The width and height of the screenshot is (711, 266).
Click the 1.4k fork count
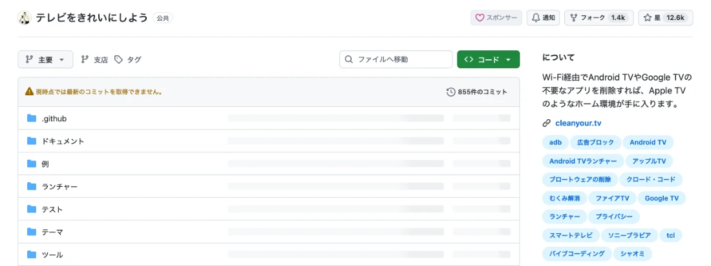coord(618,17)
